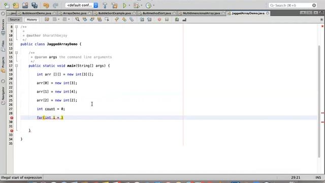This screenshot has height=183, width=325.
Task: Click the error glyph on line 29
Action: click(12, 117)
